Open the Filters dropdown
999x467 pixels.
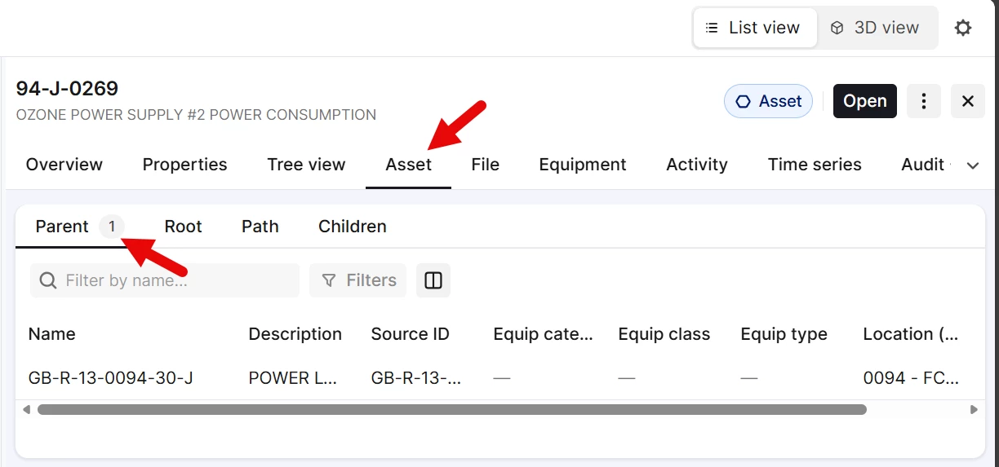point(360,280)
